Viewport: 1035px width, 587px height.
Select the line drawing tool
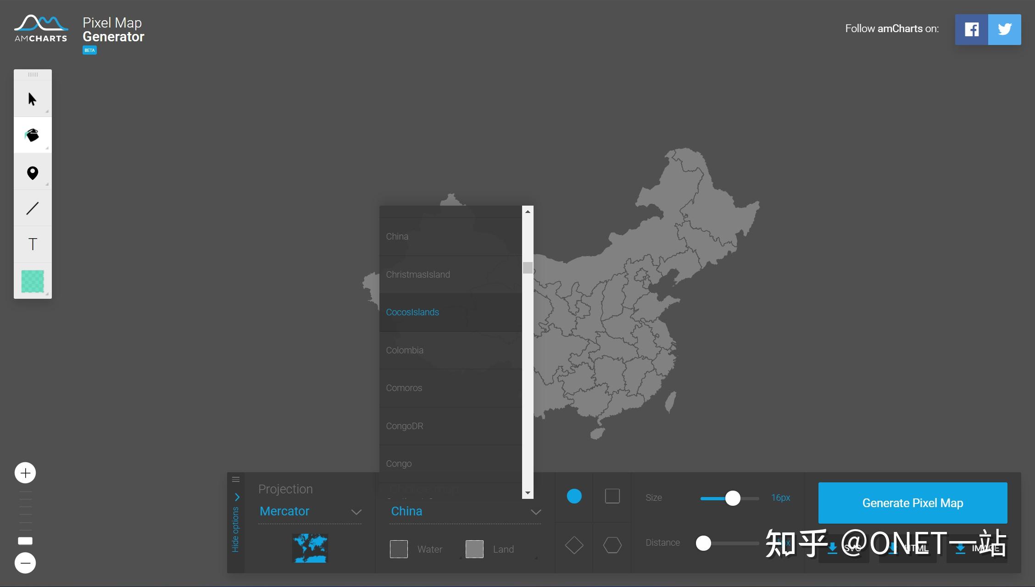point(33,207)
